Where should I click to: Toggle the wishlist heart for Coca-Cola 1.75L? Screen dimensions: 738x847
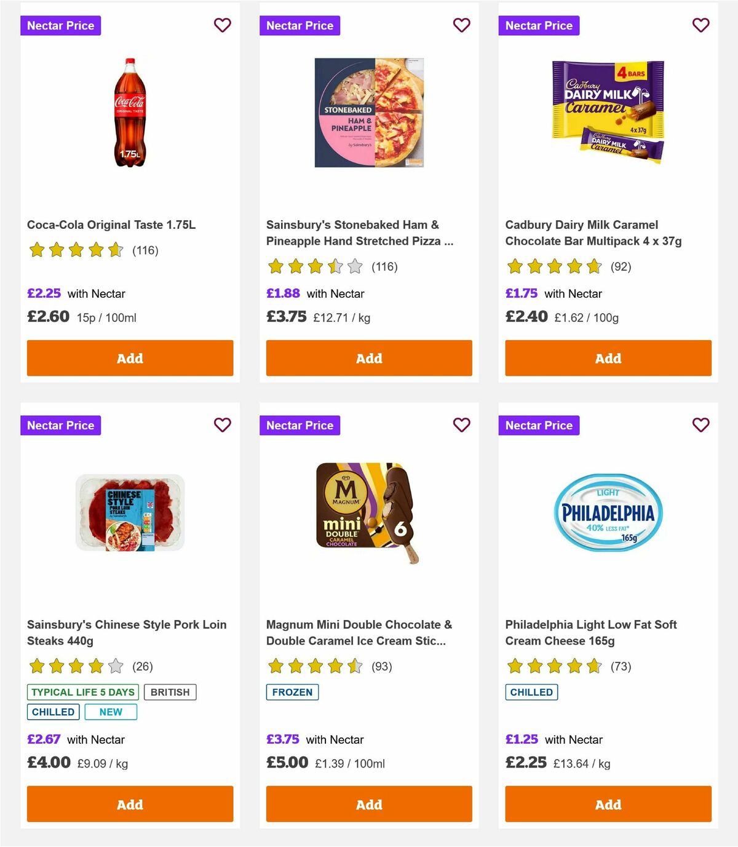point(222,25)
